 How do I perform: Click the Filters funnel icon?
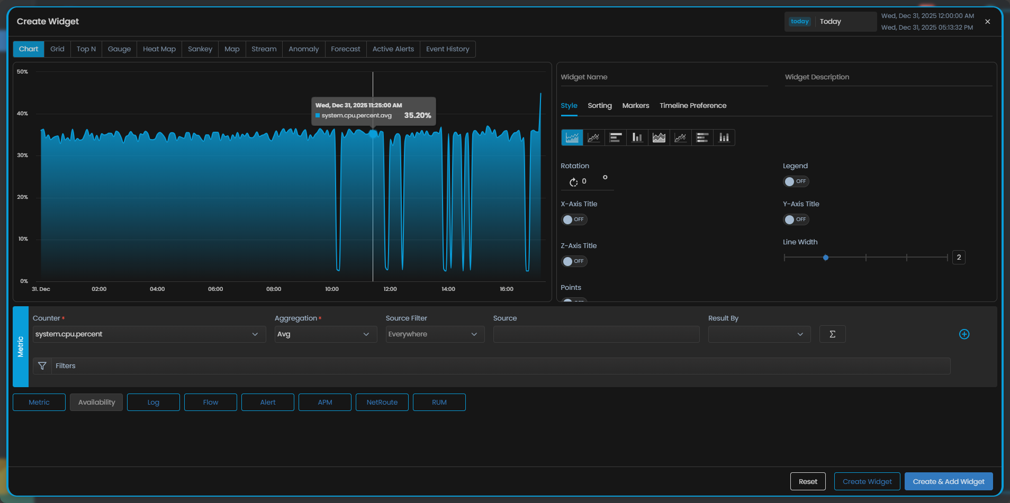[42, 366]
